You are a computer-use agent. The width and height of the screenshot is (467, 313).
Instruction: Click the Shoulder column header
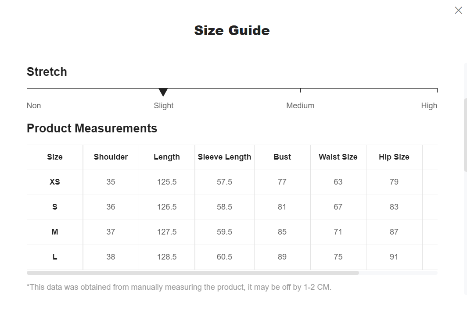[111, 157]
